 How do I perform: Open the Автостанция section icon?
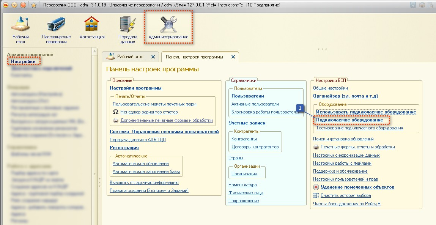[92, 24]
